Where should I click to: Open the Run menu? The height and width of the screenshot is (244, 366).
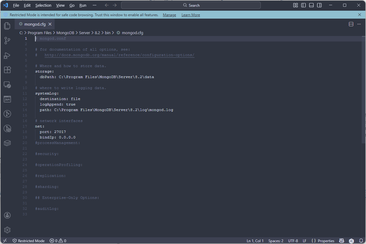[x=83, y=5]
